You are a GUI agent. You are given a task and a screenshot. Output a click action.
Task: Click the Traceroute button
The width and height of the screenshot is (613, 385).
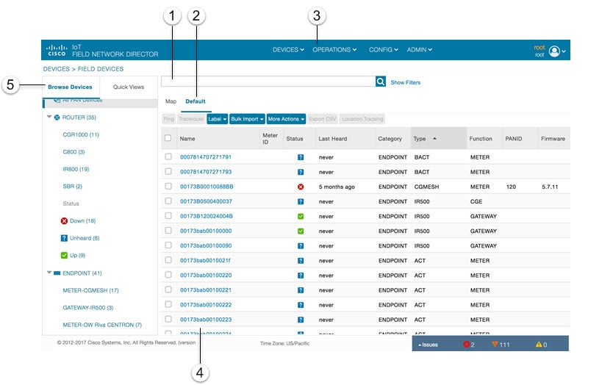click(x=191, y=119)
